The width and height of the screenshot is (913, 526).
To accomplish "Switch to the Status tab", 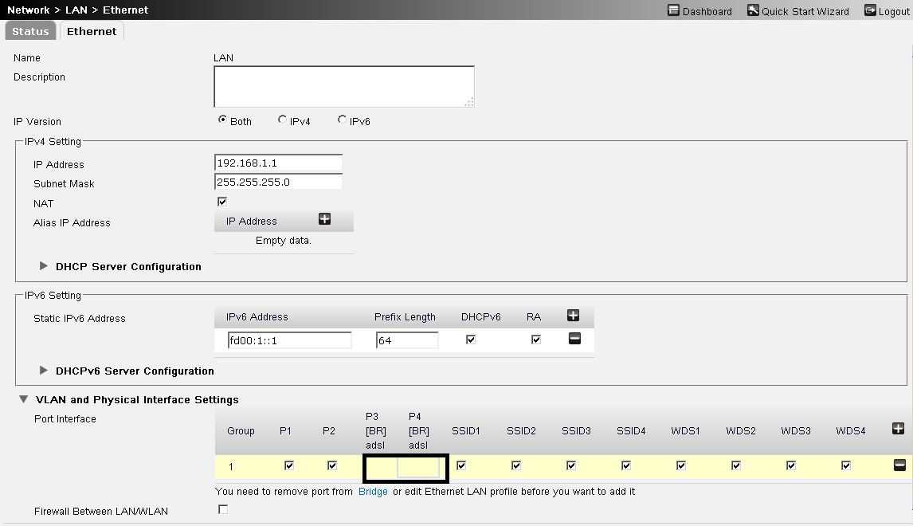I will click(30, 31).
